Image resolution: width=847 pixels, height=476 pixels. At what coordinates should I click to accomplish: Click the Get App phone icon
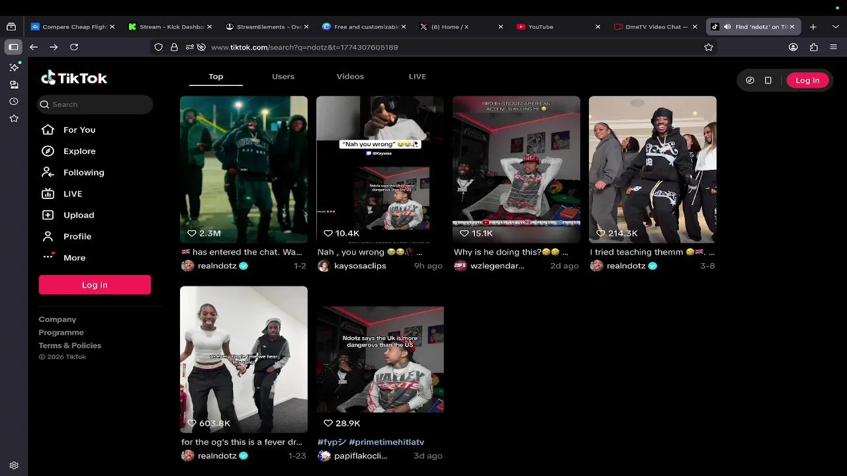pos(768,80)
